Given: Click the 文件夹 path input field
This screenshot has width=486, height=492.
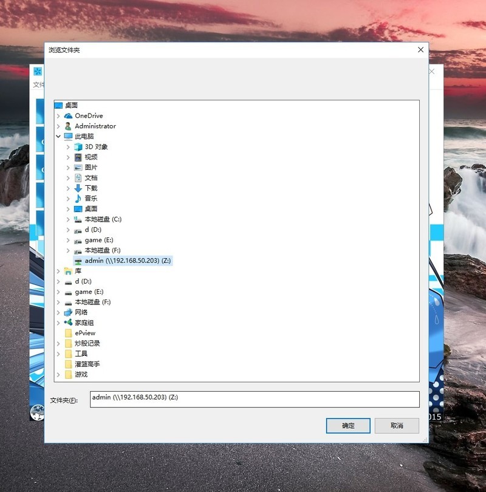Looking at the screenshot, I should click(255, 400).
